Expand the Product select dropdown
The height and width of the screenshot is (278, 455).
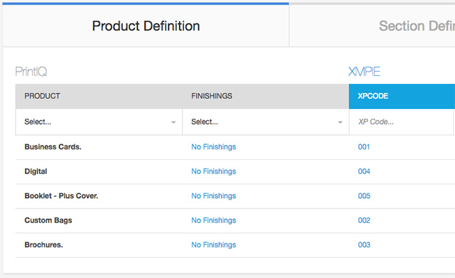click(x=99, y=122)
